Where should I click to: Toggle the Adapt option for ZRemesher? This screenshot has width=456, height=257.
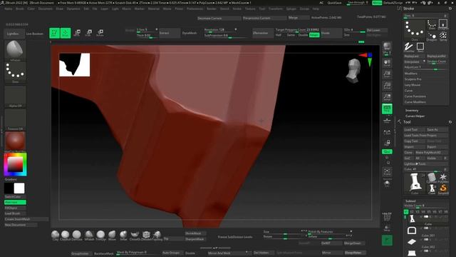(x=314, y=35)
